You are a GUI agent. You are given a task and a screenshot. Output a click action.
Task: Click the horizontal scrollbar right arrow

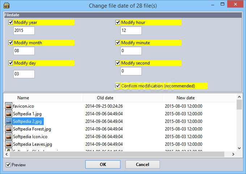point(233,154)
